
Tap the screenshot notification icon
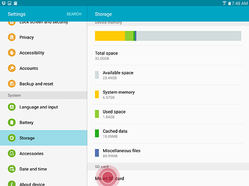pos(9,3)
